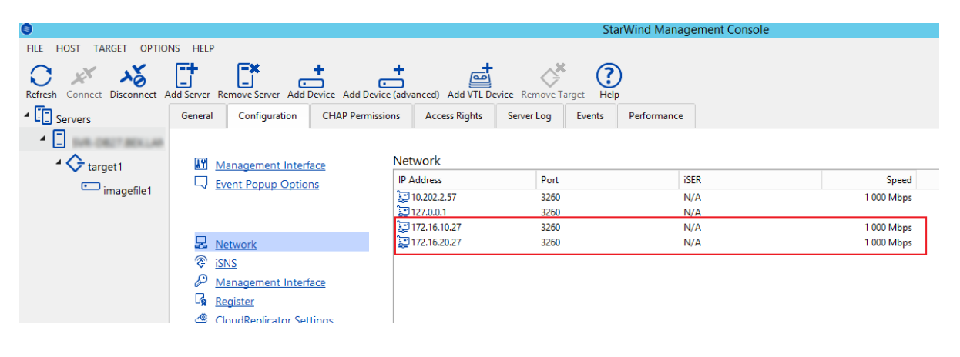
Task: Click the Add Device icon
Action: pyautogui.click(x=311, y=76)
